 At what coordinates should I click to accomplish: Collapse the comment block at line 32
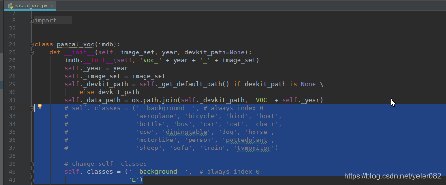[x=31, y=108]
